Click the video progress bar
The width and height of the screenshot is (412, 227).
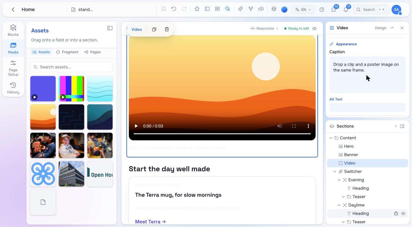222,134
